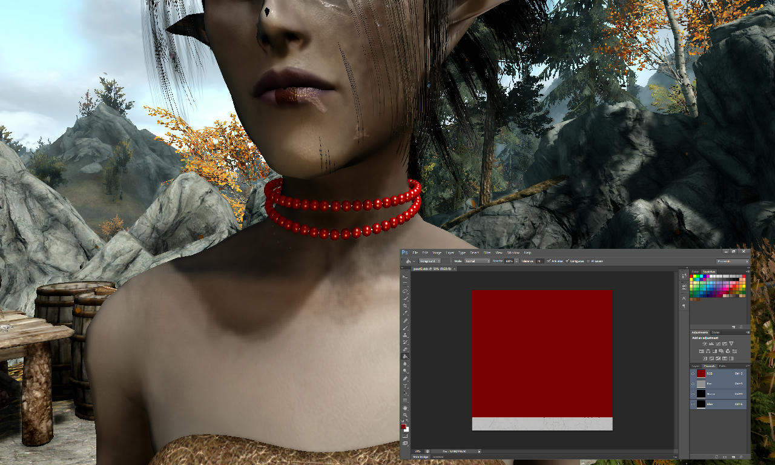This screenshot has width=775, height=465.
Task: Select the Red channel thumbnail
Action: click(x=701, y=384)
